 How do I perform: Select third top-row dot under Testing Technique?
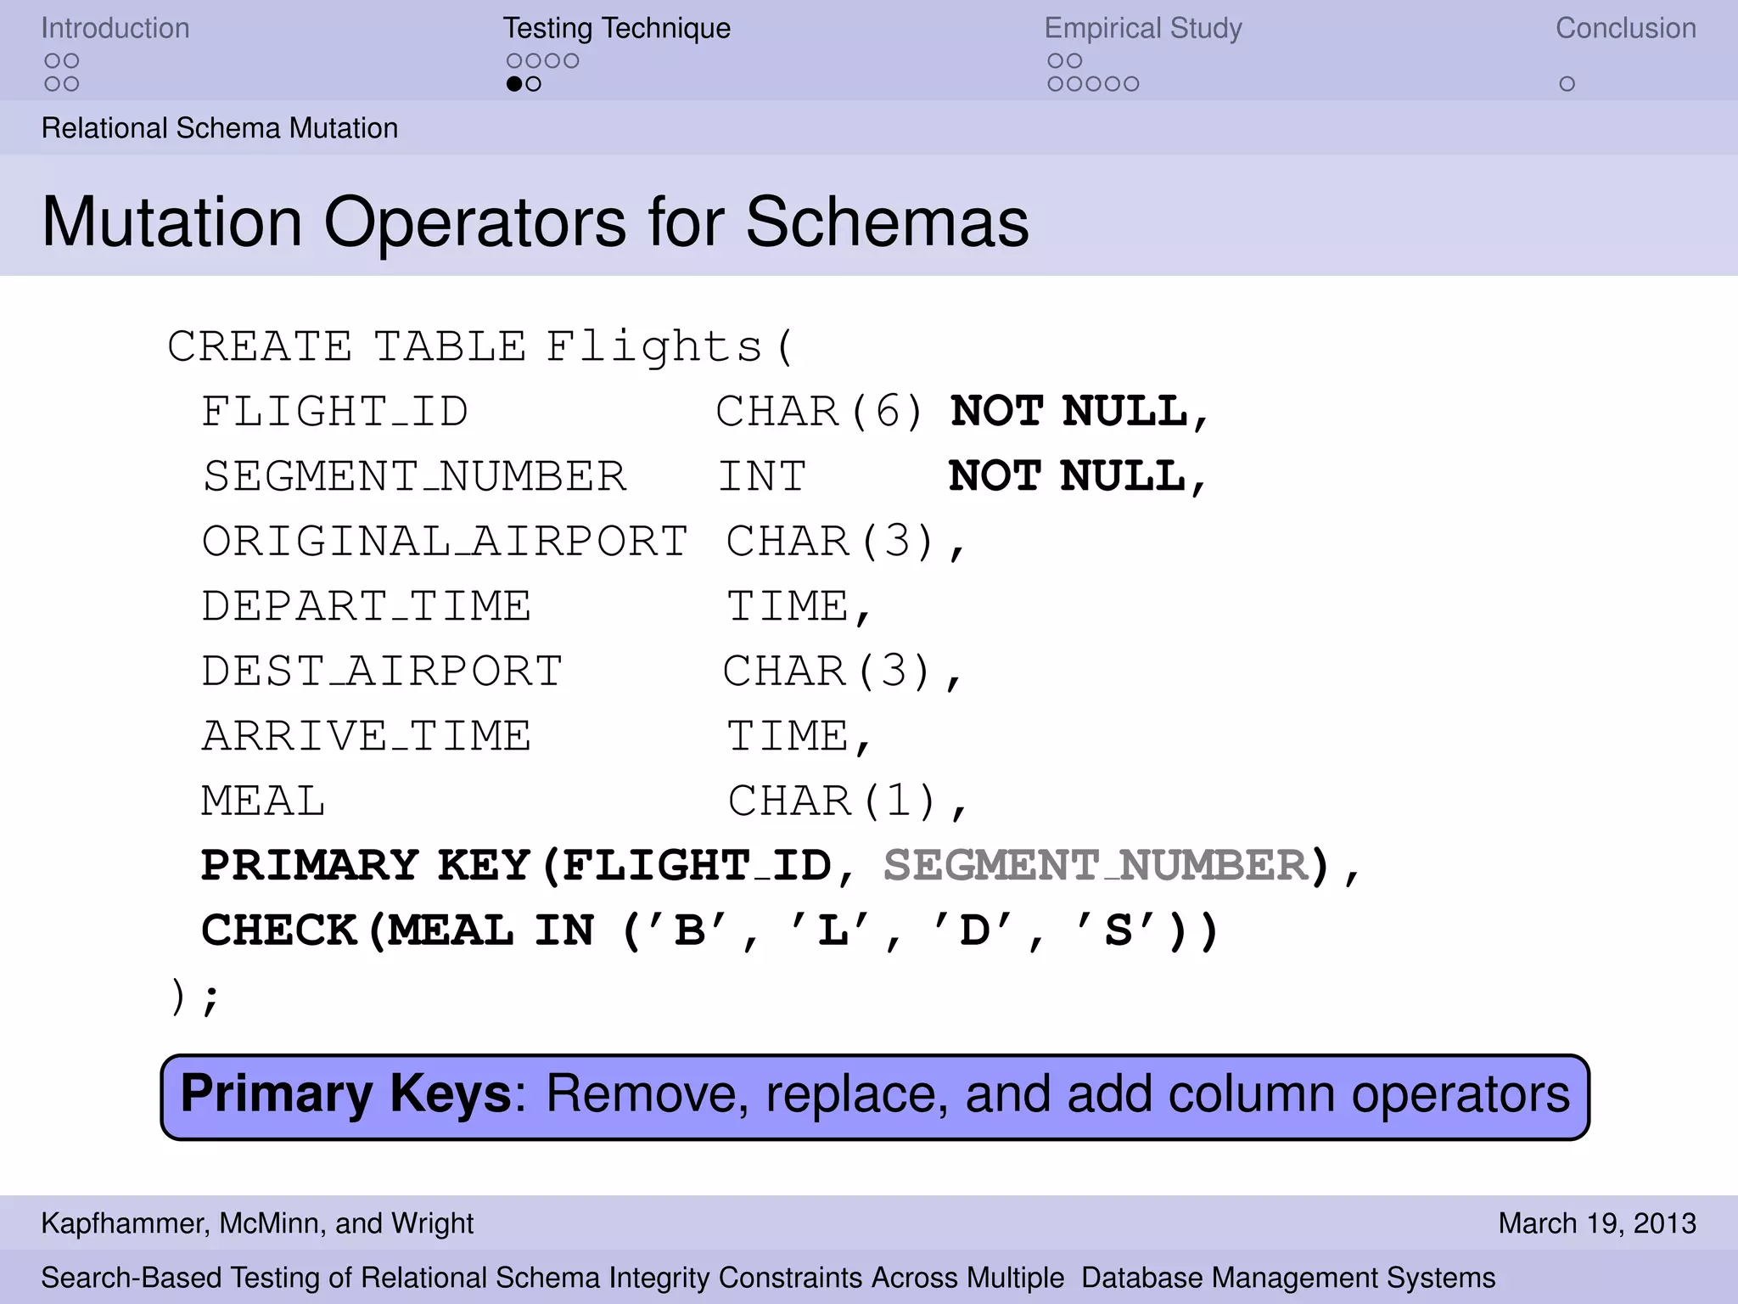tap(552, 61)
